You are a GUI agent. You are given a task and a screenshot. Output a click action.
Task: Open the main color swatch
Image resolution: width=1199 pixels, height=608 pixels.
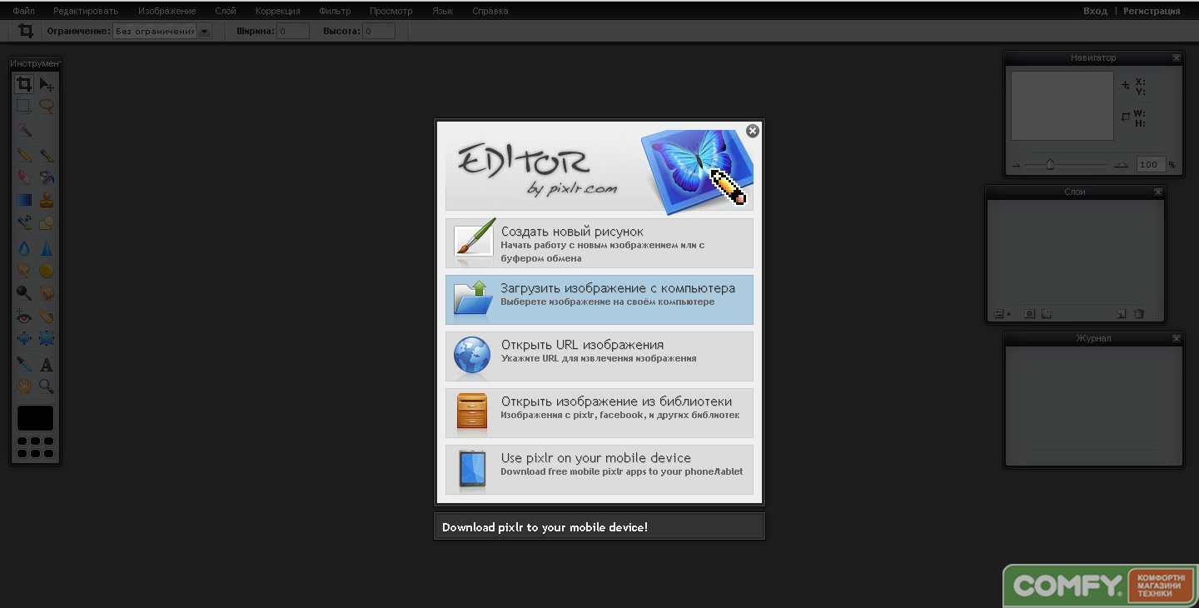pos(35,418)
